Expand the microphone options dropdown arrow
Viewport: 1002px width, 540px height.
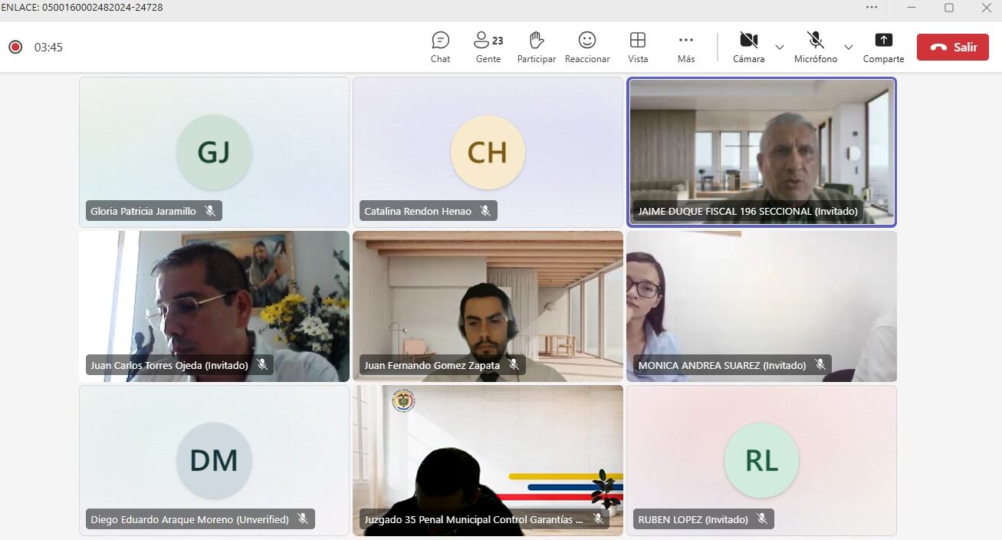click(x=848, y=48)
